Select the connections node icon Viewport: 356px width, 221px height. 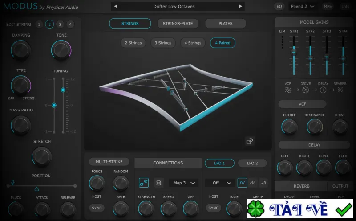tap(144, 183)
